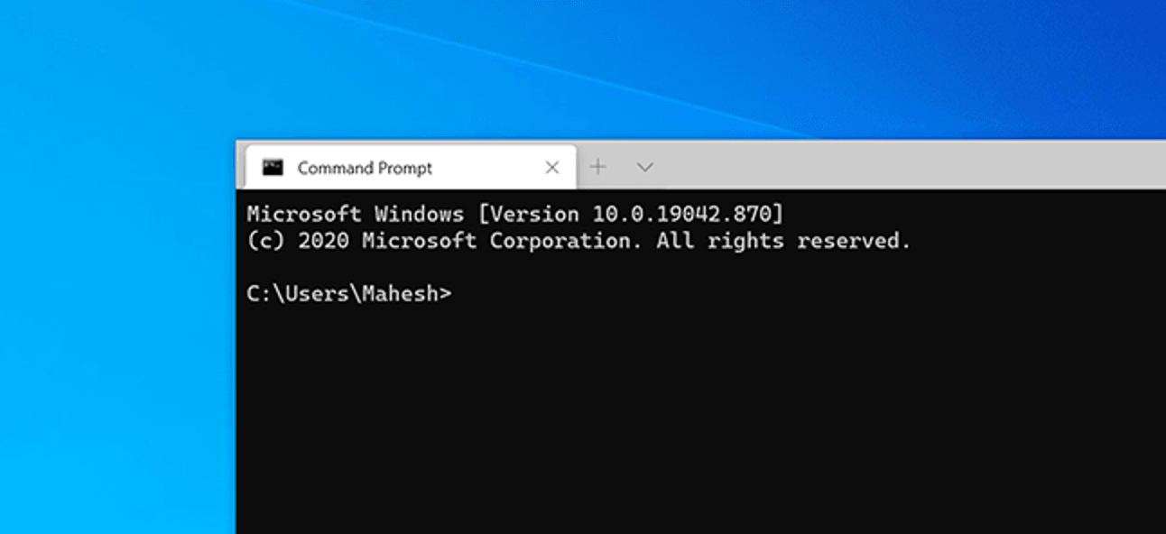Image resolution: width=1166 pixels, height=534 pixels.
Task: Select the Command Prompt tab
Action: (x=411, y=167)
